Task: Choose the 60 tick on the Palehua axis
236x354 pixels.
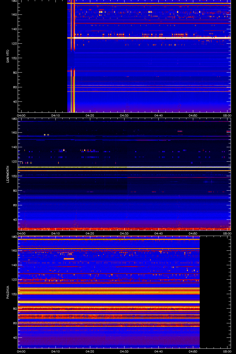Action: click(15, 323)
